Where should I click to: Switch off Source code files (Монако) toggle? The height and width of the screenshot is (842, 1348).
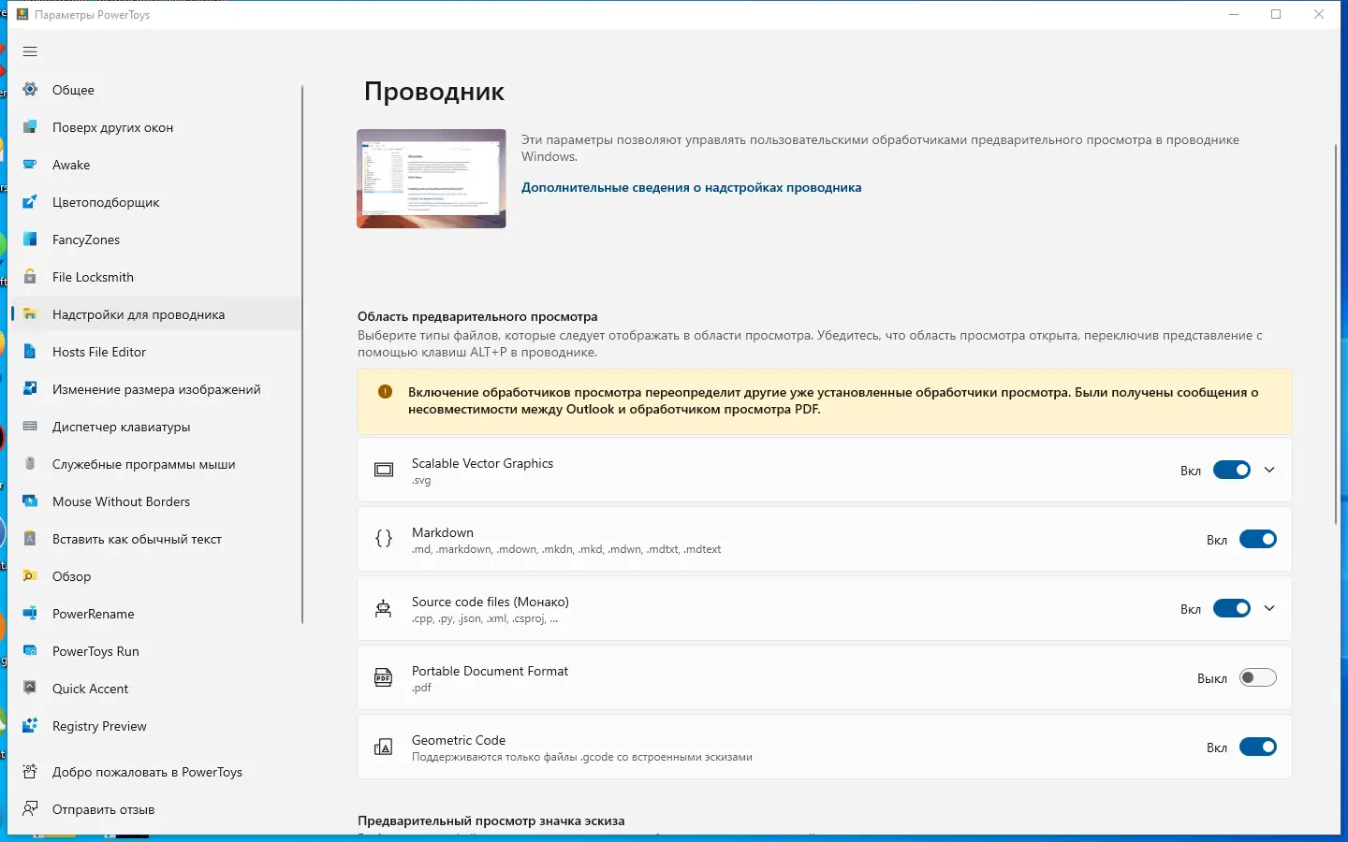tap(1232, 608)
